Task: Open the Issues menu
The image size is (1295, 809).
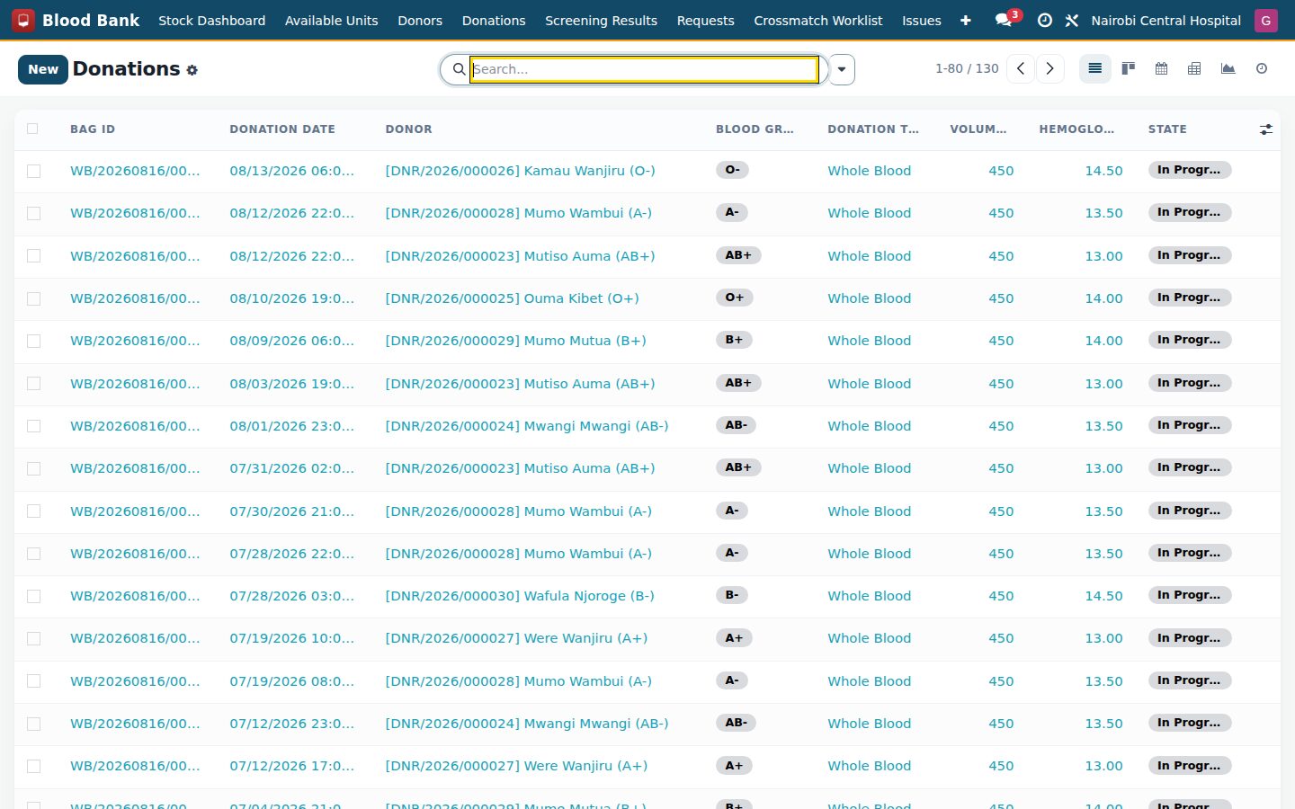Action: click(x=922, y=20)
